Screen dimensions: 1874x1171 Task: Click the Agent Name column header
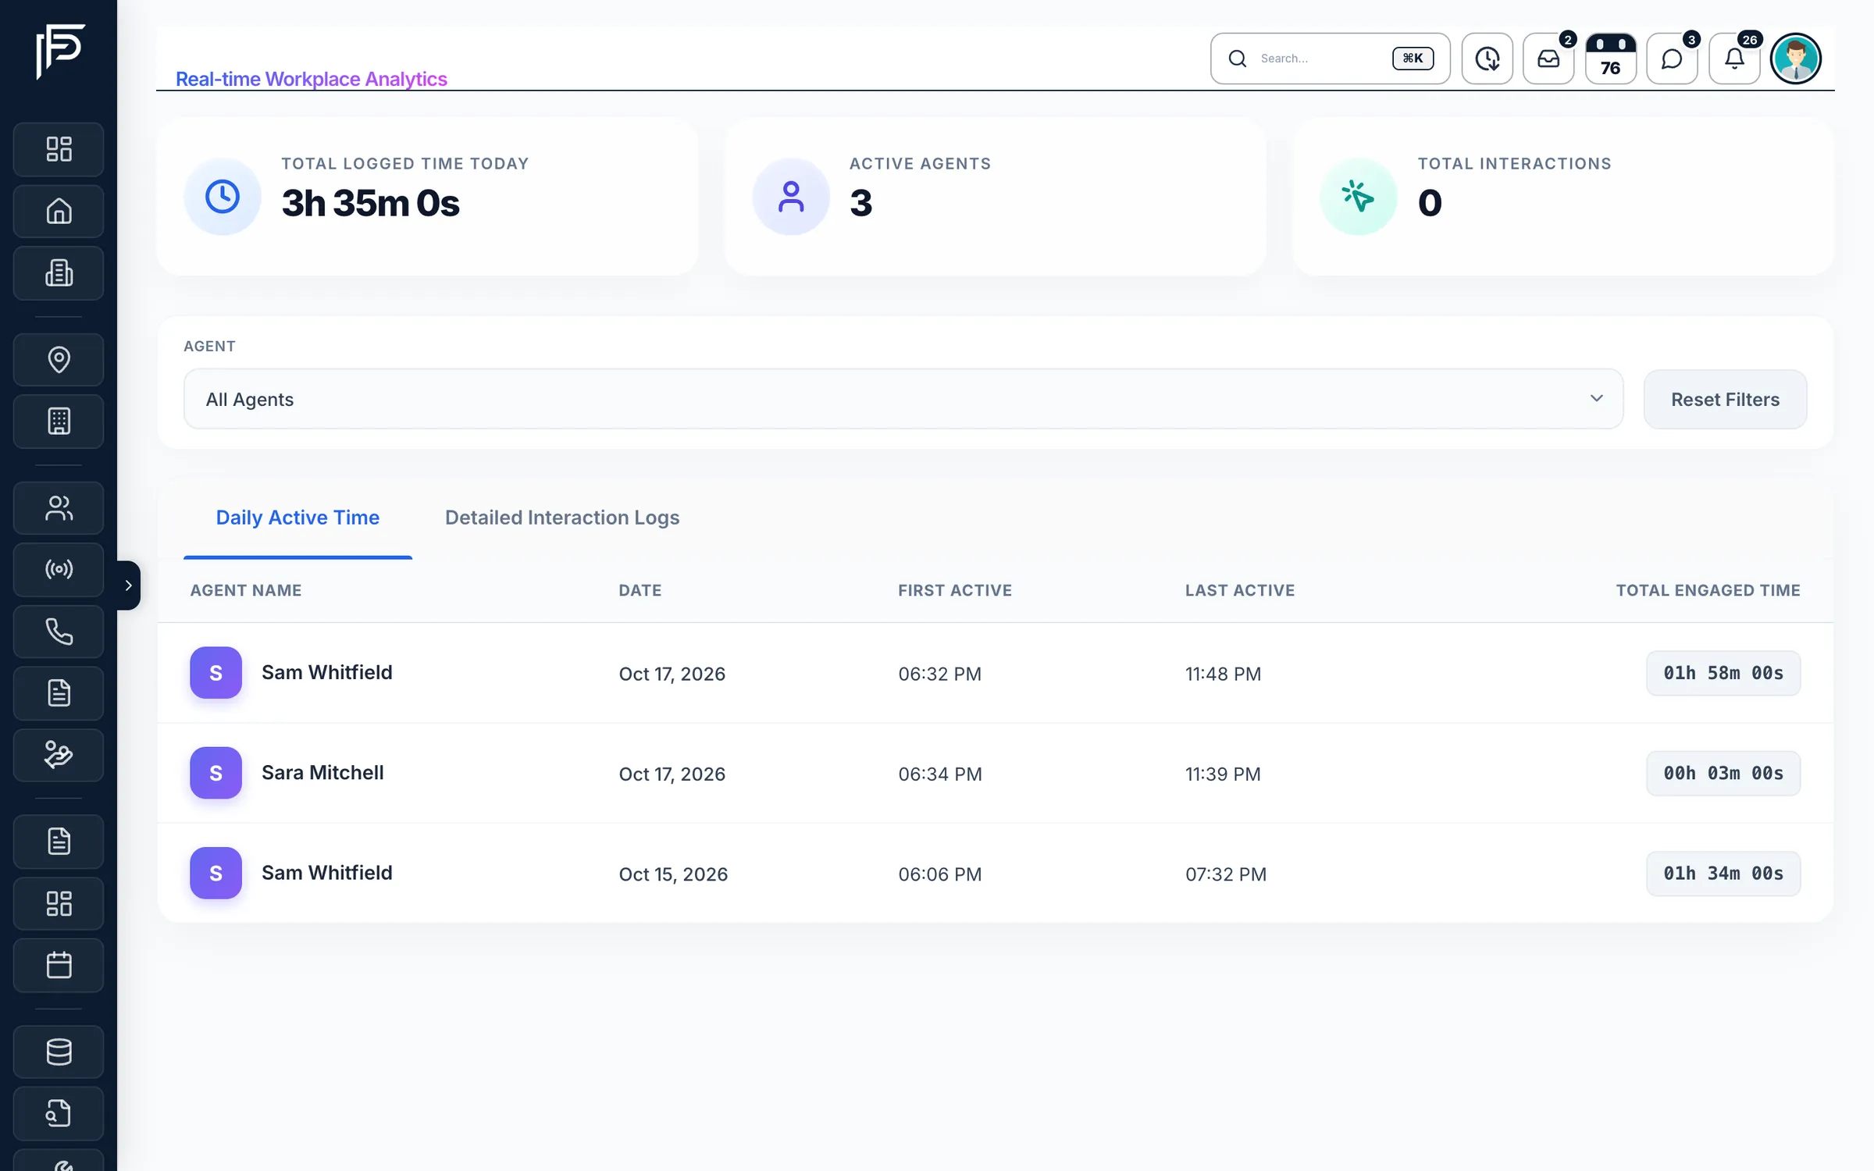click(246, 590)
